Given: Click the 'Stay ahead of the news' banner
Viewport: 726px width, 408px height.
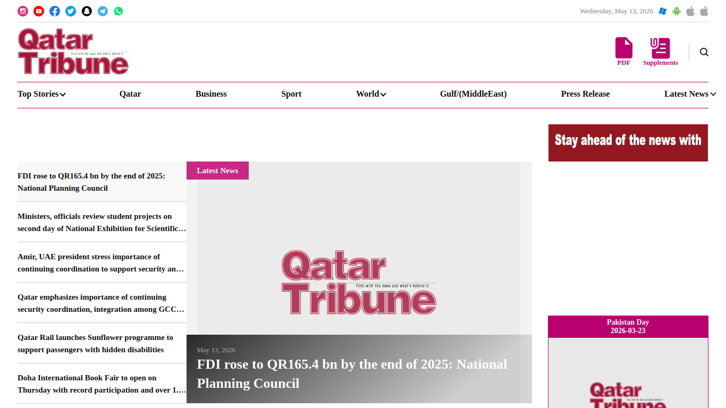Looking at the screenshot, I should pyautogui.click(x=628, y=143).
